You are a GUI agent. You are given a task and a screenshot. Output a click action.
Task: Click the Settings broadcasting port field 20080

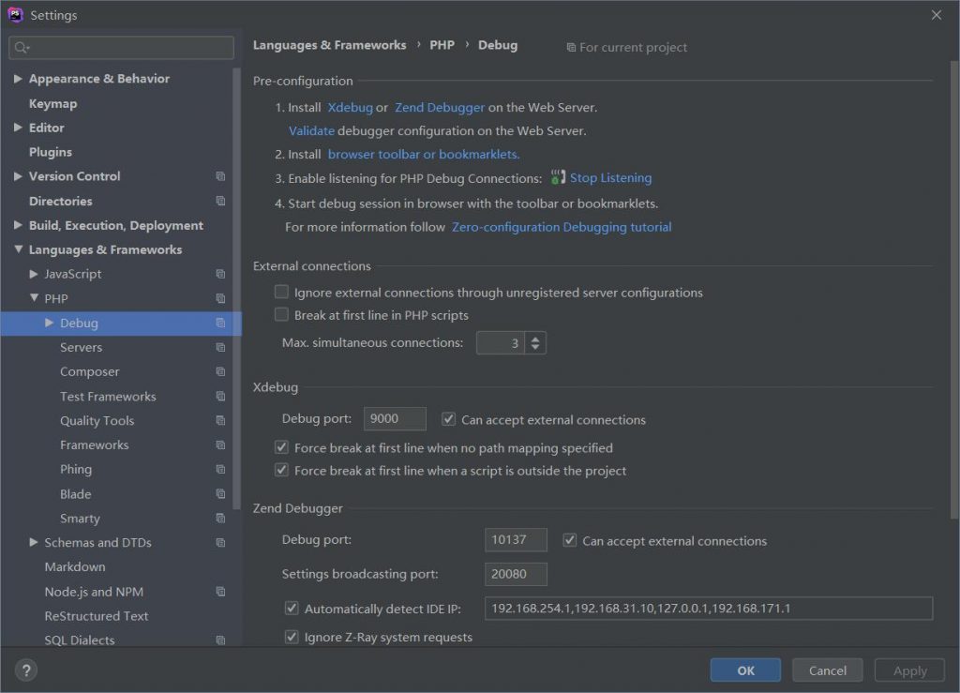click(x=516, y=574)
